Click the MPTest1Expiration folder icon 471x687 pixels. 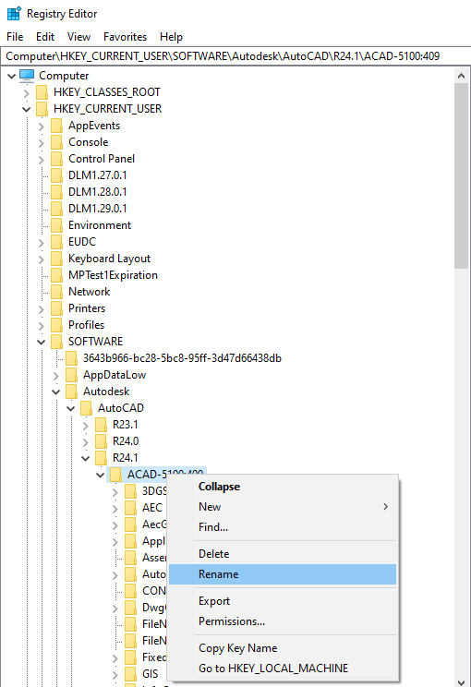coord(56,275)
